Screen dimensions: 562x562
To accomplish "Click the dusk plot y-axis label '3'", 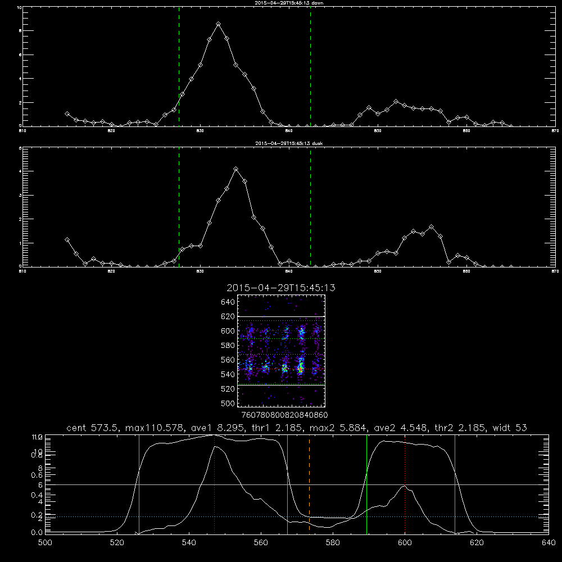I will 20,196.
